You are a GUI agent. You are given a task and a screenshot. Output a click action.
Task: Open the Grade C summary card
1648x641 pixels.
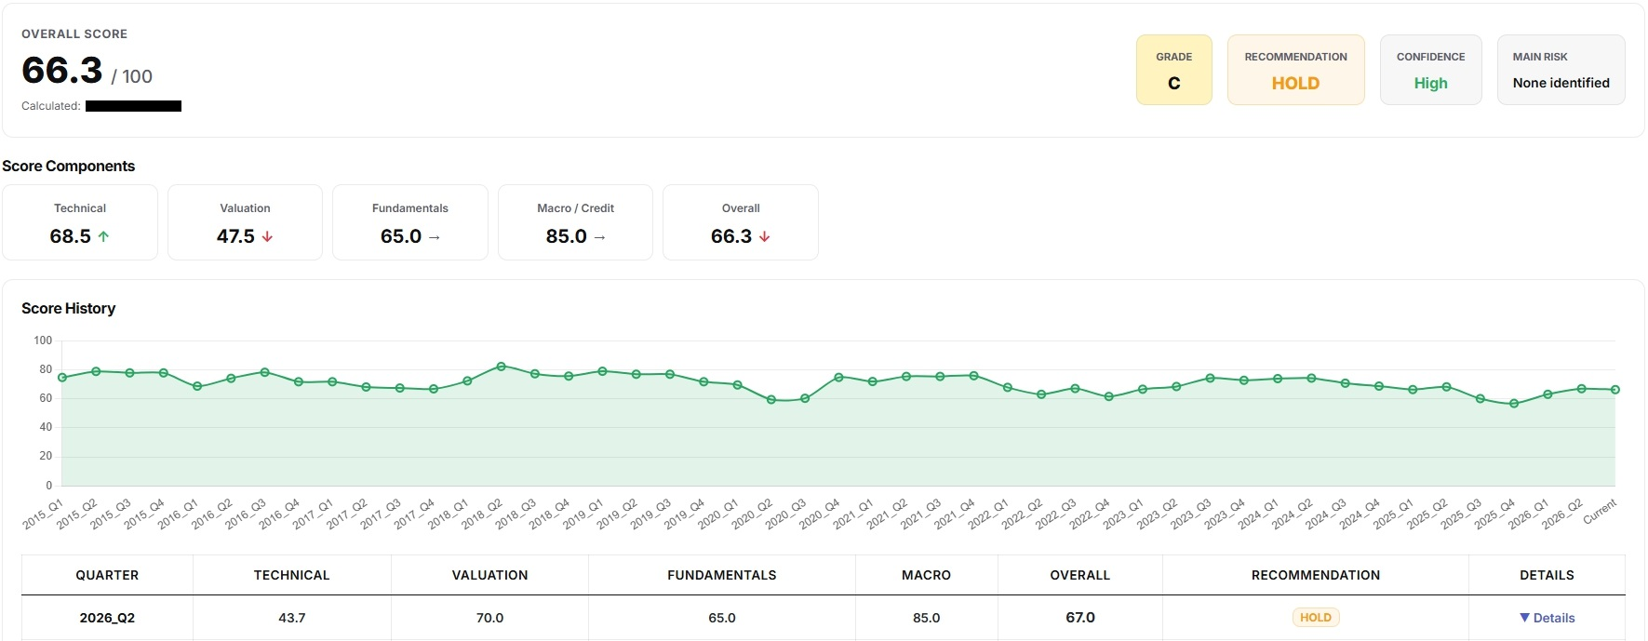[1174, 70]
